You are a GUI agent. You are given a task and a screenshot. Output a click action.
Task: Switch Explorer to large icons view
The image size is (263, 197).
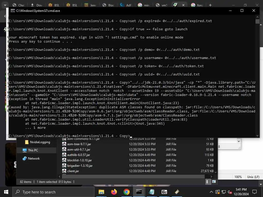pyautogui.click(x=214, y=182)
